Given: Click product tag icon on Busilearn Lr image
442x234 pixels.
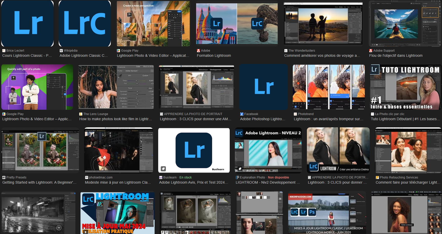Looking at the screenshot, I should 163,169.
